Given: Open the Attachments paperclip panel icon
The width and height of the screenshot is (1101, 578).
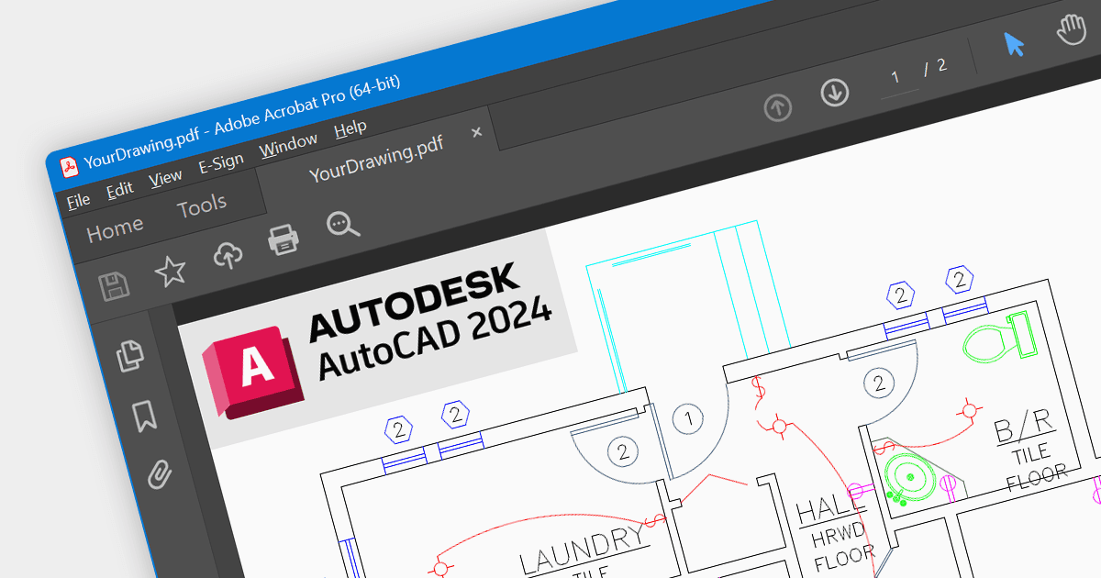Looking at the screenshot, I should pyautogui.click(x=160, y=474).
